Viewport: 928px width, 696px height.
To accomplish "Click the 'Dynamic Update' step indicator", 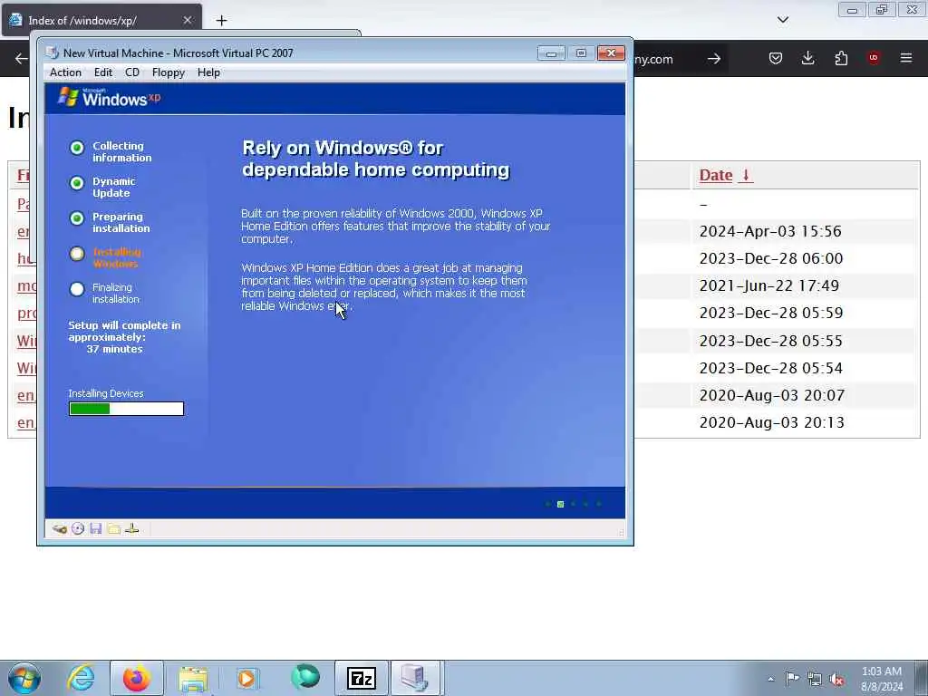I will pyautogui.click(x=77, y=183).
